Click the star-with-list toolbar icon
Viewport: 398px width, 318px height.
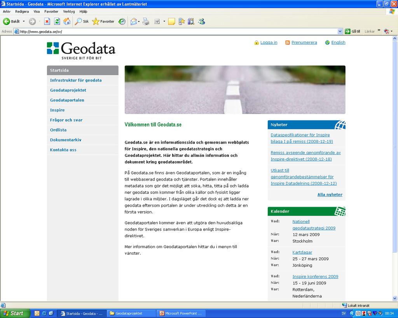tap(182, 22)
